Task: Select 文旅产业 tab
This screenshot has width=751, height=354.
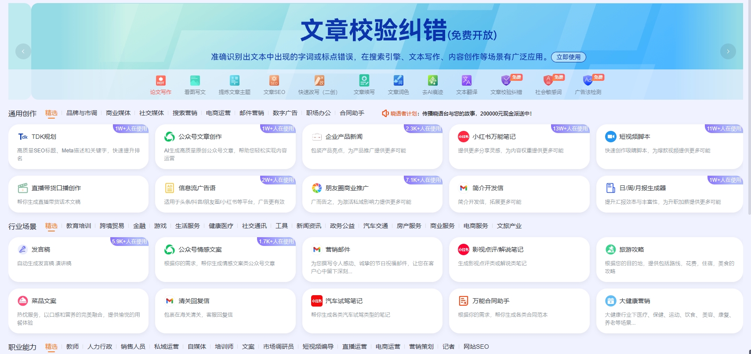Action: click(509, 226)
